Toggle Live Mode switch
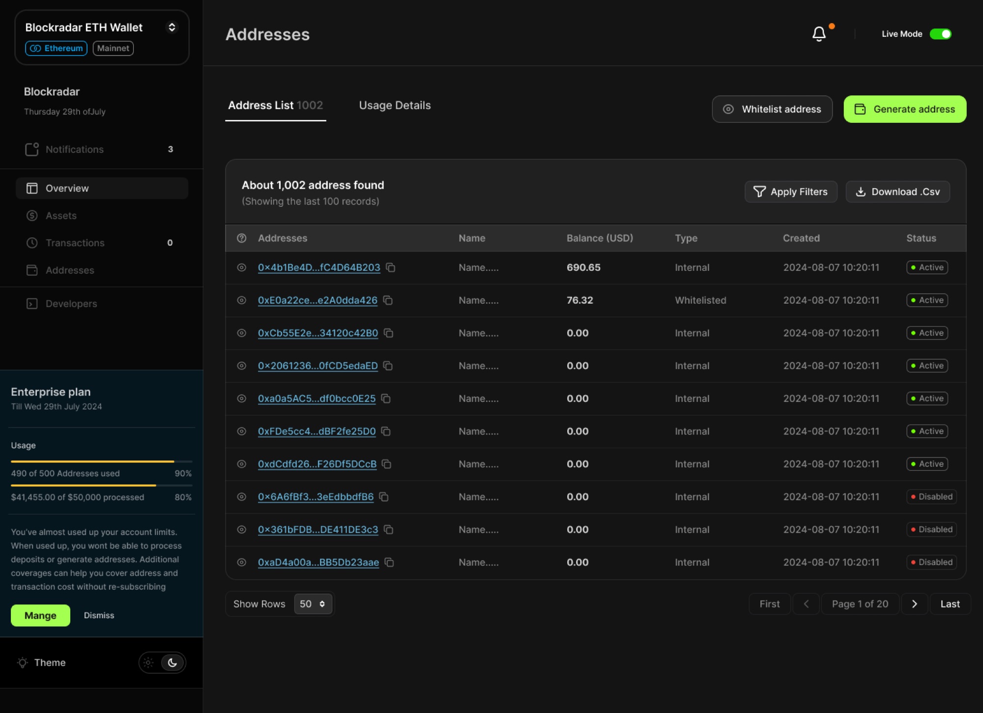 (x=941, y=34)
